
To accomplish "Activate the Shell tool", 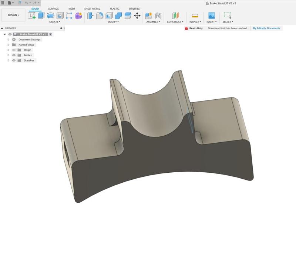I will pyautogui.click(x=109, y=16).
